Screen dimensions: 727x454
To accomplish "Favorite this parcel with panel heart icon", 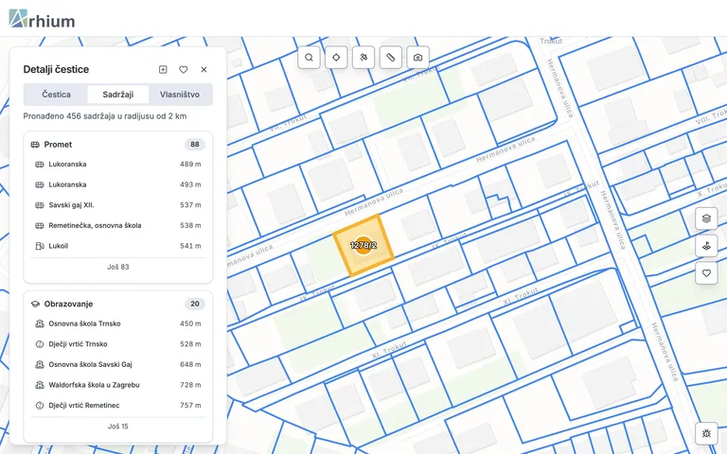I will point(183,69).
